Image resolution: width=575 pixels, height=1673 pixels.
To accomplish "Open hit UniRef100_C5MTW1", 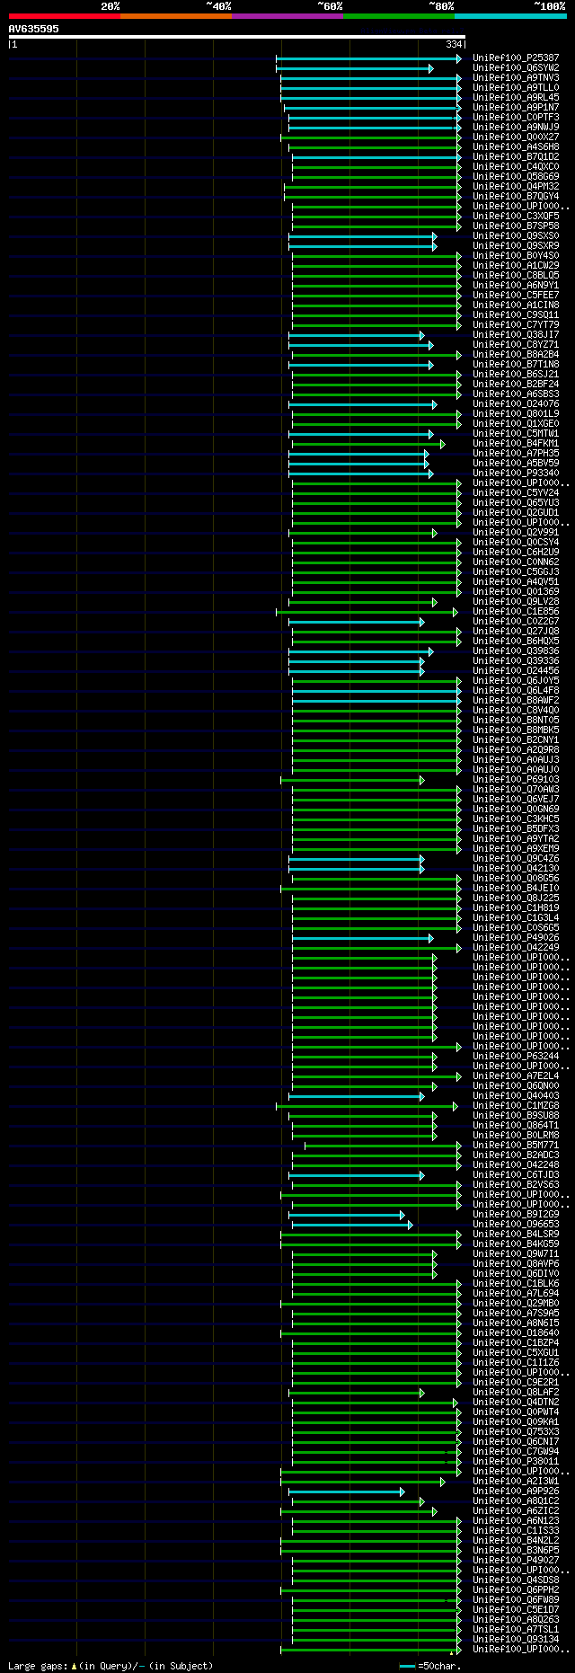I will 516,434.
